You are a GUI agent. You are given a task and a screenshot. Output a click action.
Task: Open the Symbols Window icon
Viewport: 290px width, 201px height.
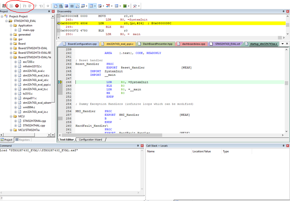[x=66, y=6]
